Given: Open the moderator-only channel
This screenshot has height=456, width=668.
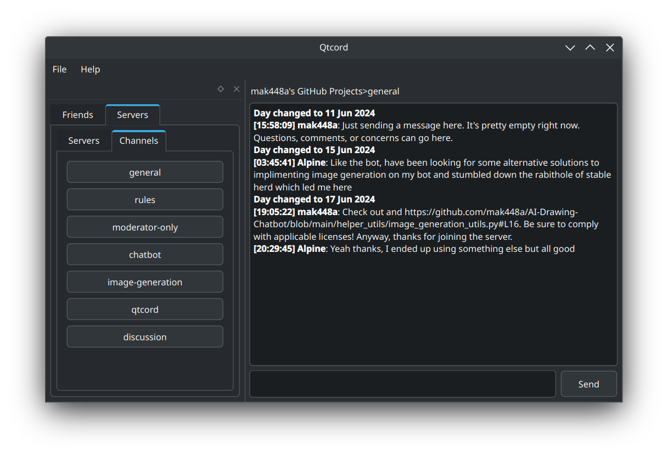Looking at the screenshot, I should pos(145,227).
